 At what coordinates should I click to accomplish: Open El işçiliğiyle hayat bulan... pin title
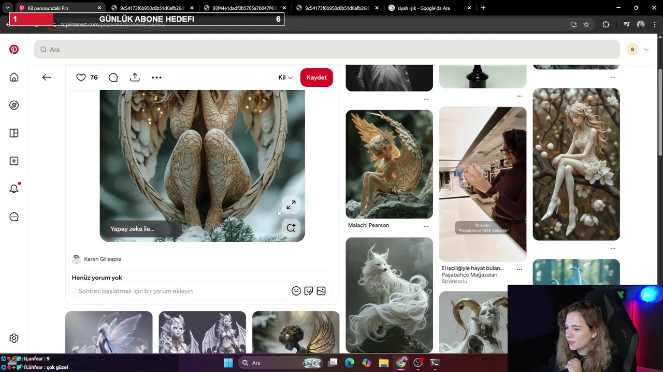click(x=472, y=268)
